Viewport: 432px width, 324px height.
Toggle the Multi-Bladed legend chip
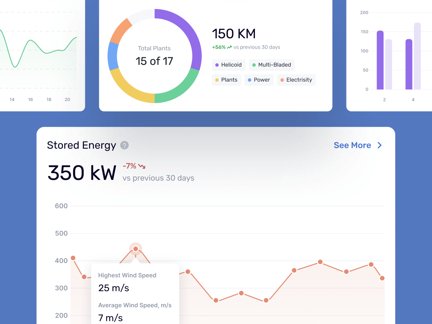[x=271, y=65]
